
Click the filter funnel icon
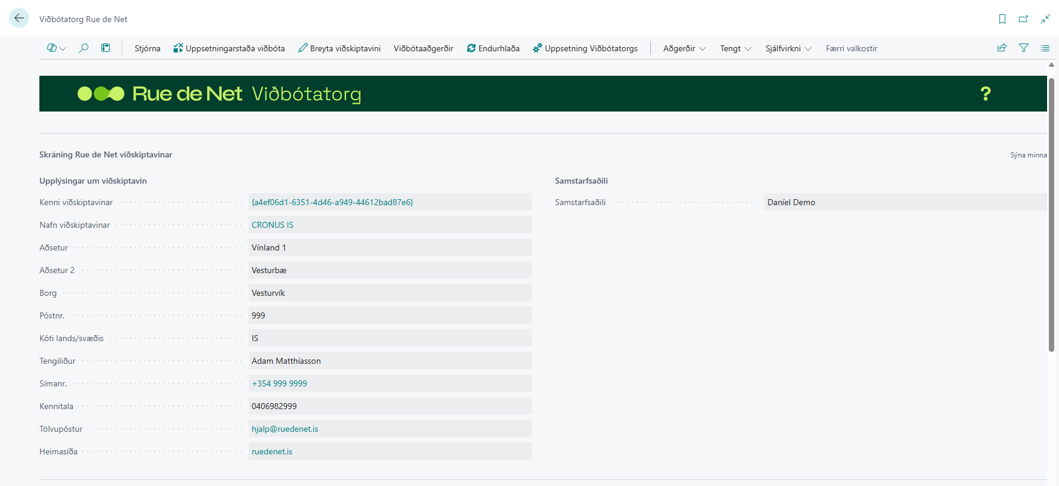coord(1024,48)
